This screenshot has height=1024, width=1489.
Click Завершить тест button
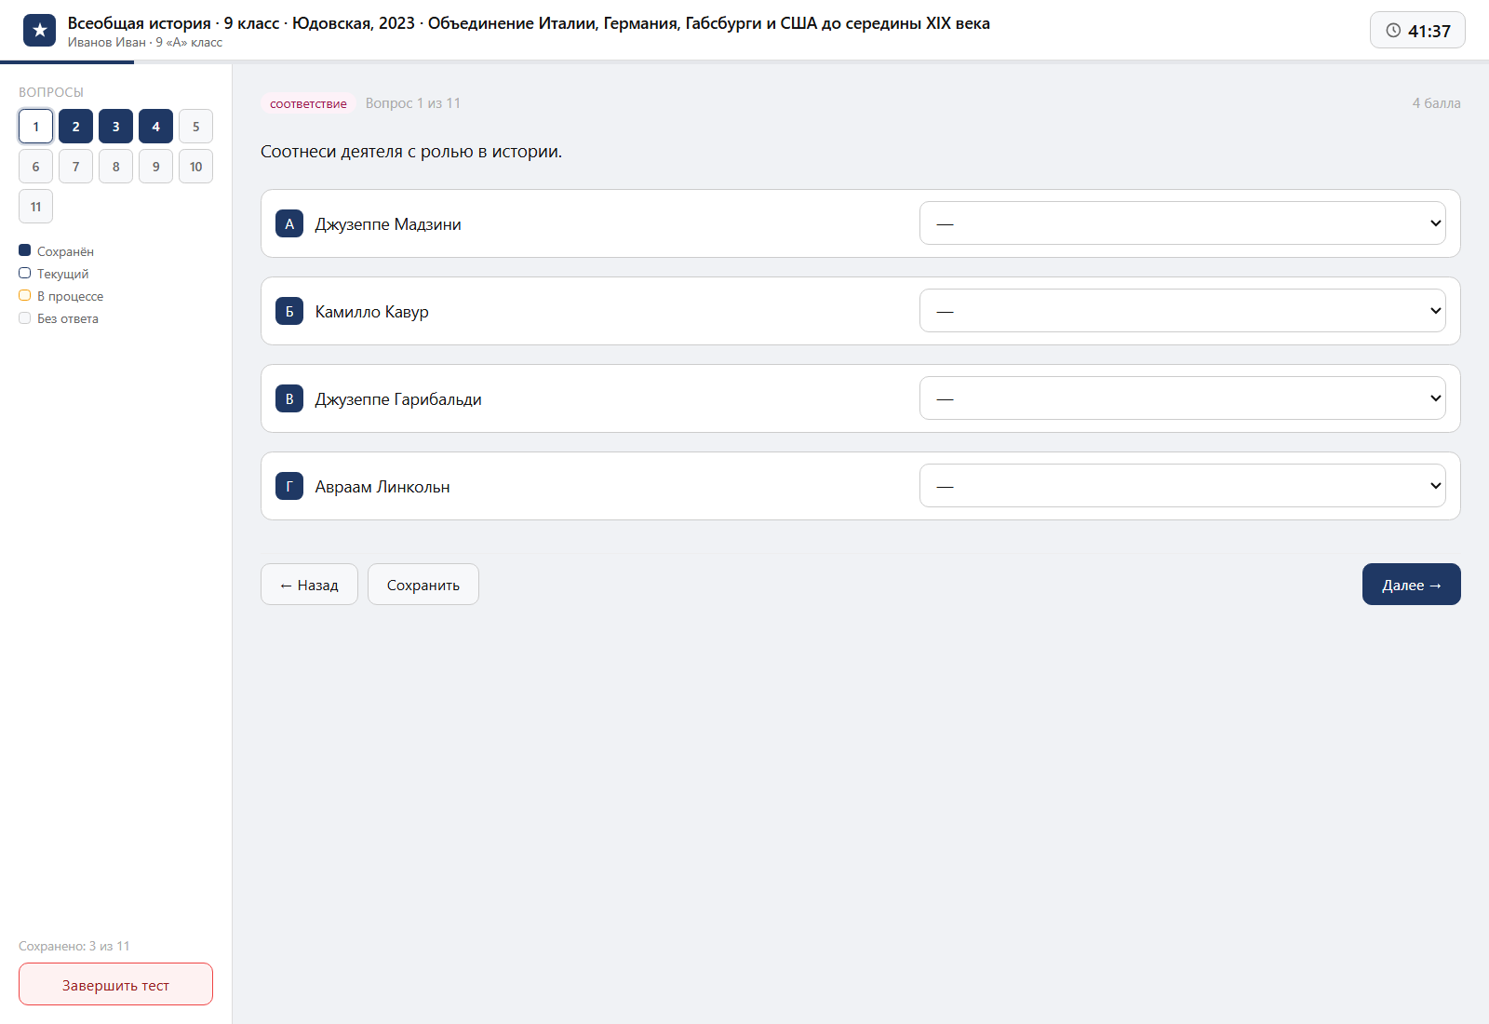coord(115,984)
